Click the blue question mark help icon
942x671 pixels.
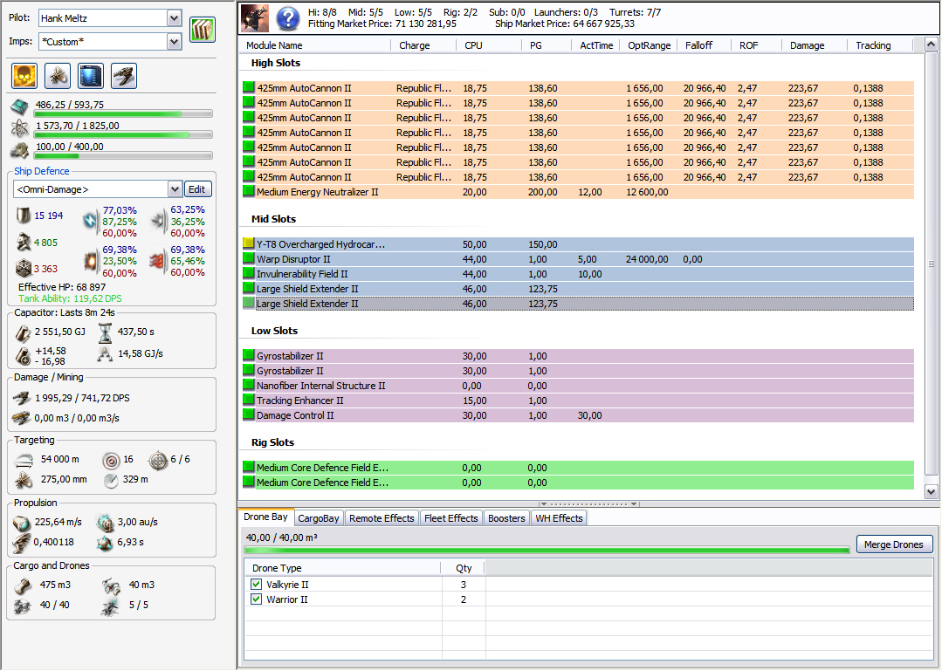[x=288, y=17]
